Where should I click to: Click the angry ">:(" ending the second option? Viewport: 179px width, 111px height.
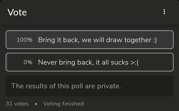click(134, 62)
